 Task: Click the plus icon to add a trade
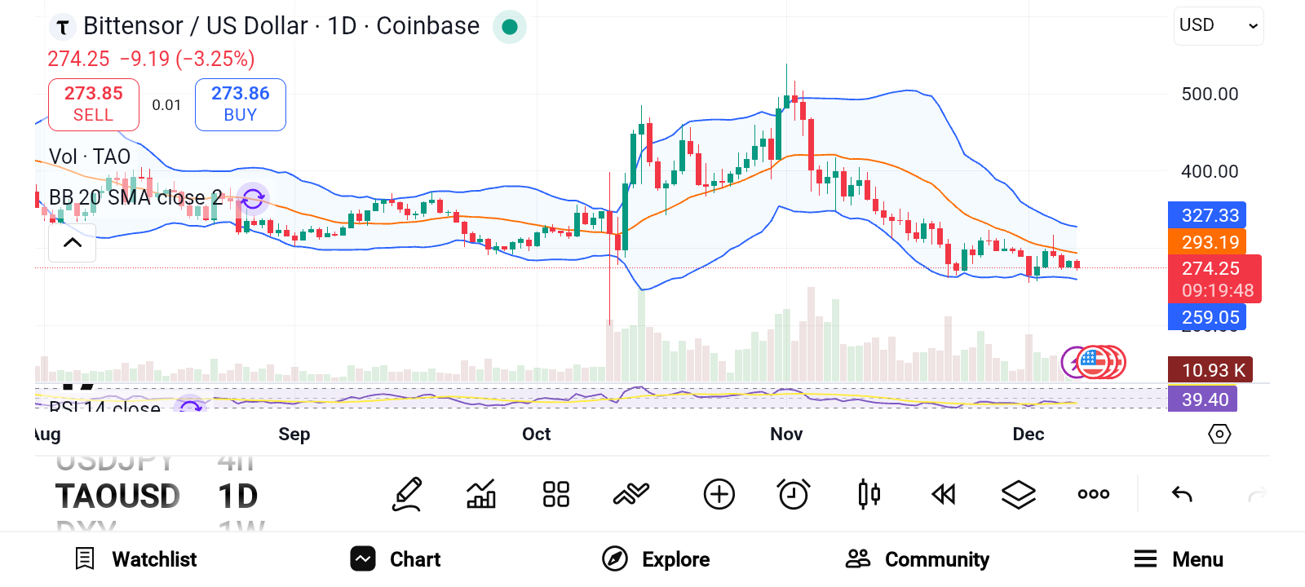tap(719, 493)
